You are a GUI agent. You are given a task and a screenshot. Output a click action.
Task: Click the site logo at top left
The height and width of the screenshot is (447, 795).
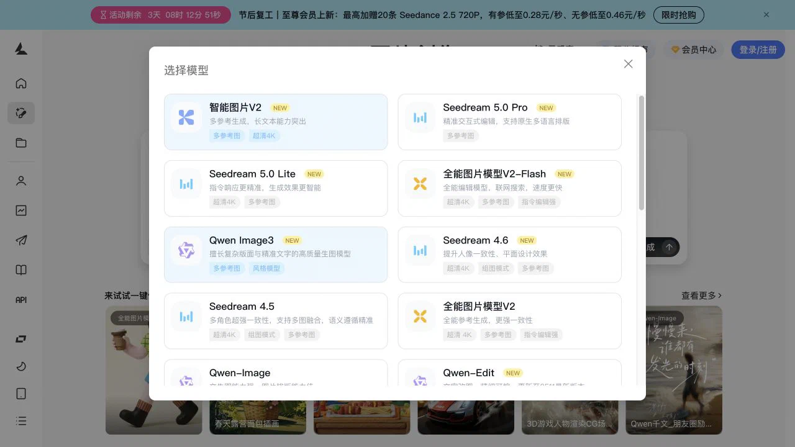click(x=21, y=49)
